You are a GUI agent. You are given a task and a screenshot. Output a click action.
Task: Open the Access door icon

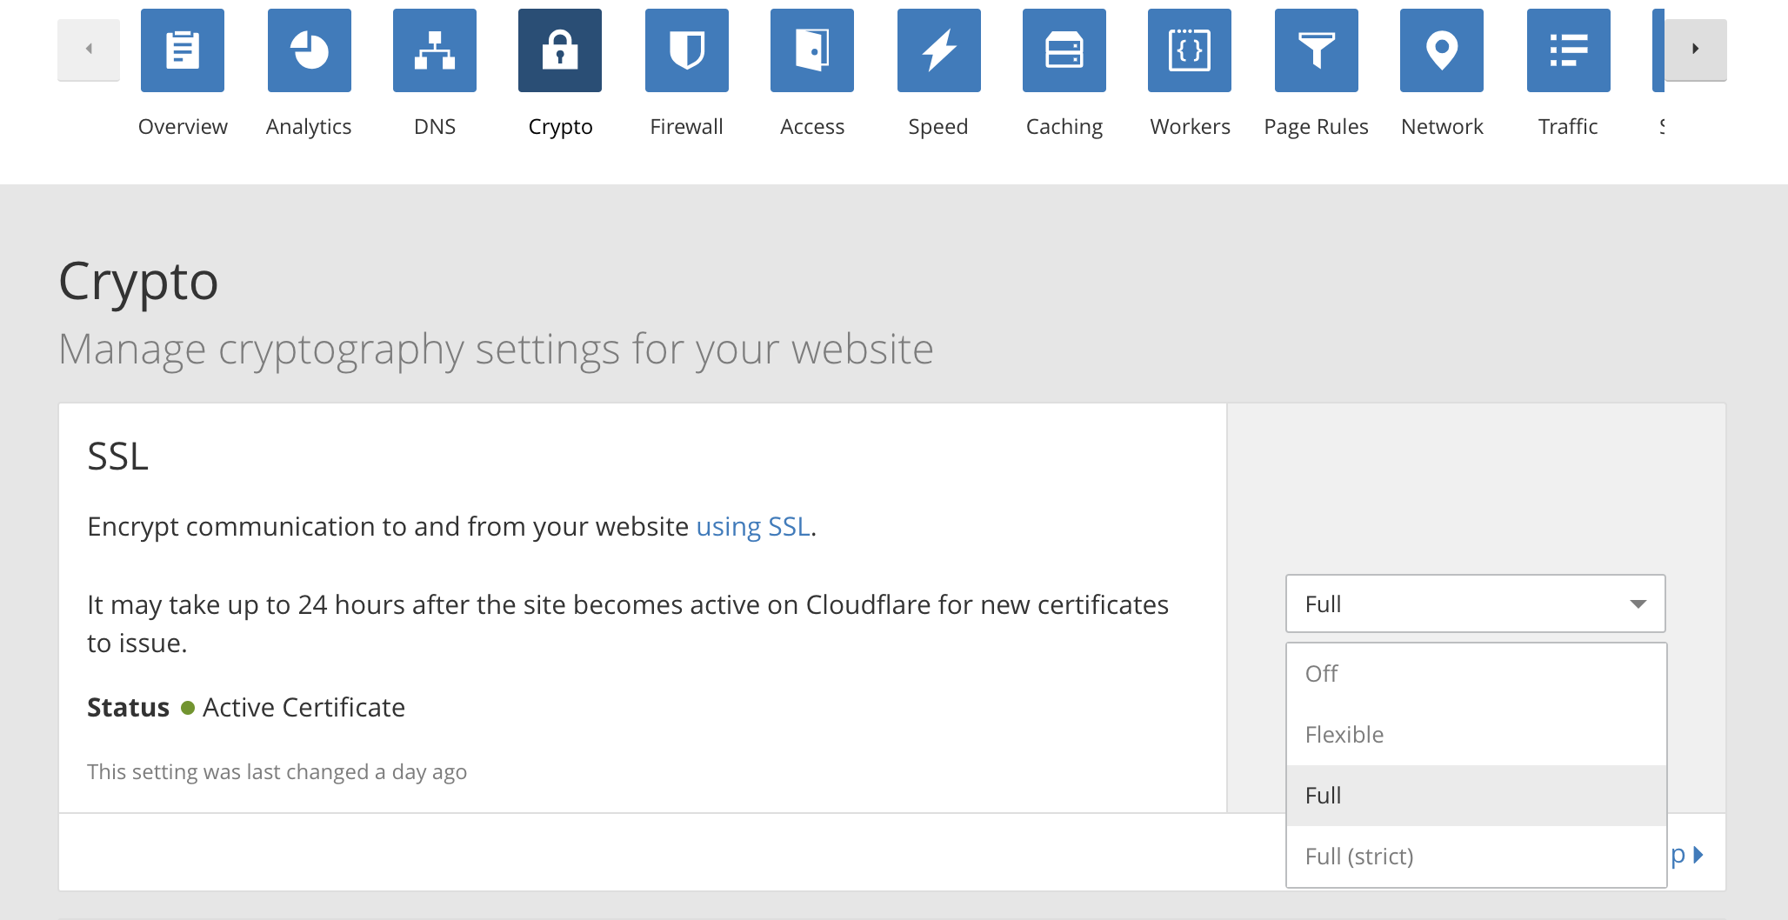812,50
